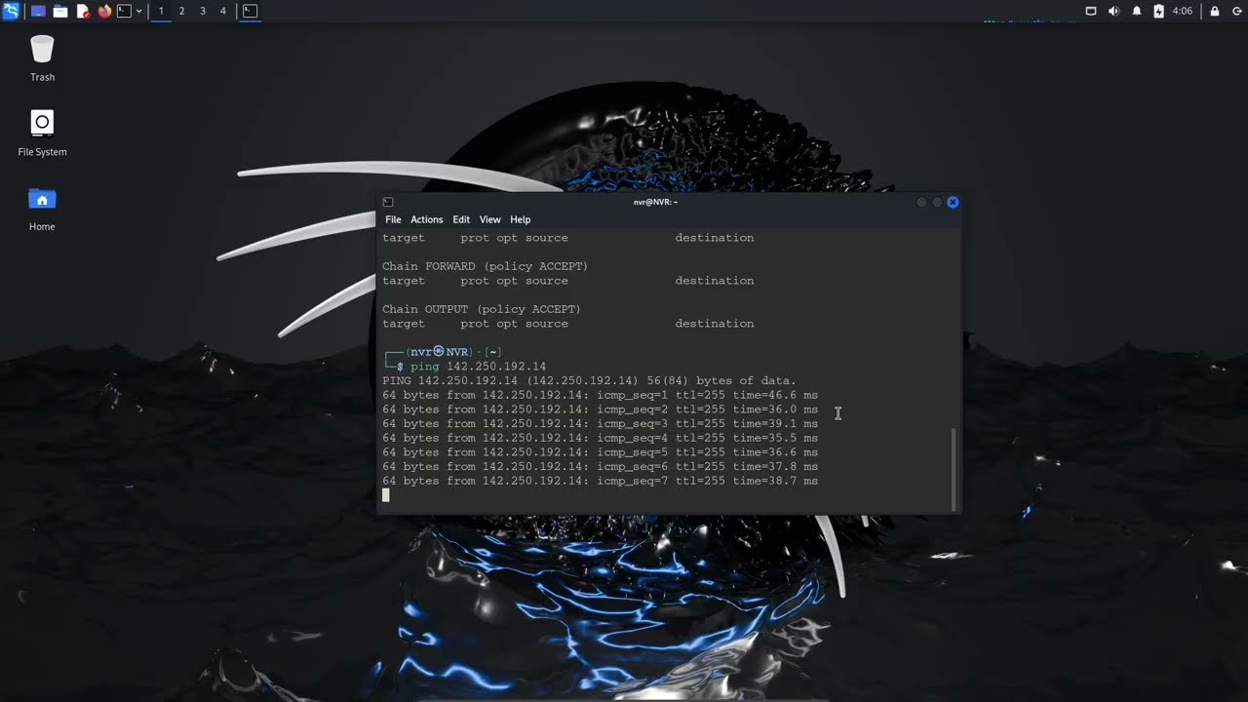Select the Trash desktop icon
This screenshot has width=1248, height=702.
tap(42, 58)
